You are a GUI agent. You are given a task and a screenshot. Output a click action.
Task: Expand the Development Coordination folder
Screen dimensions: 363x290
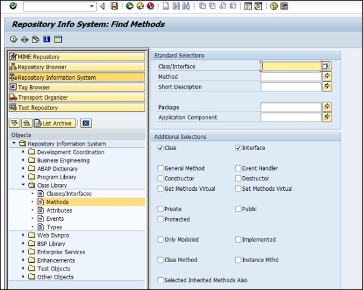pyautogui.click(x=23, y=152)
